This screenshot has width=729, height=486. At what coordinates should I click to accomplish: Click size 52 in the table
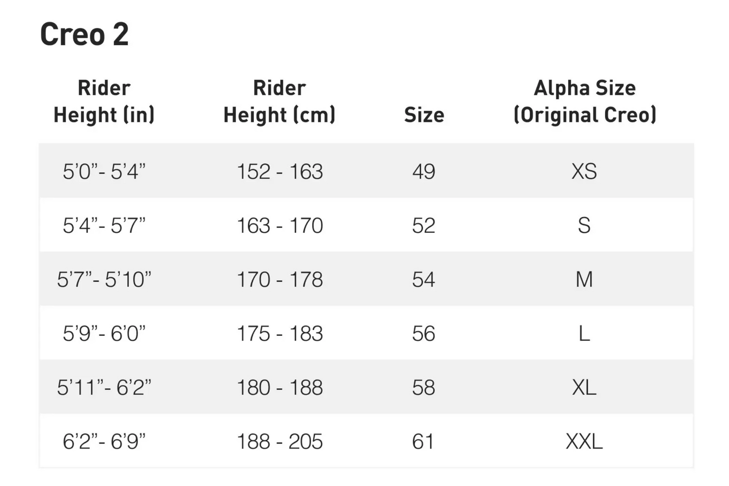424,226
